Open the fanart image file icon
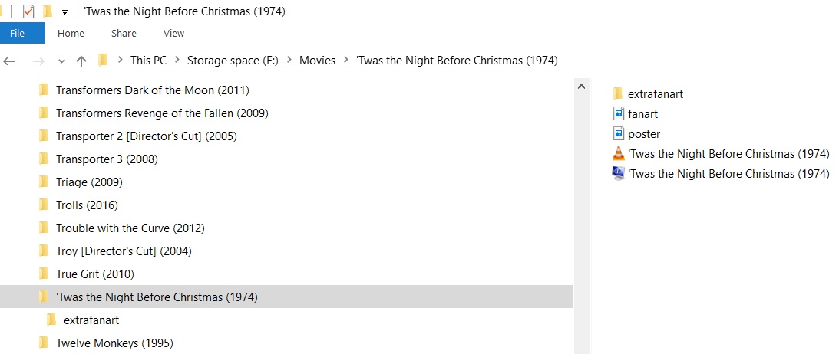This screenshot has height=354, width=839. tap(619, 114)
